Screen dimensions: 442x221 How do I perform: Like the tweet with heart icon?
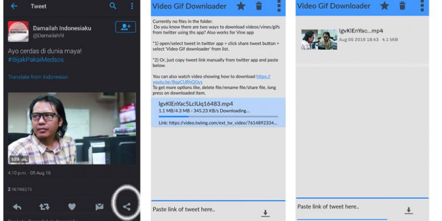point(72,207)
